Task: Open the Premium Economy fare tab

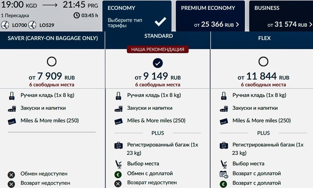Action: coord(210,16)
